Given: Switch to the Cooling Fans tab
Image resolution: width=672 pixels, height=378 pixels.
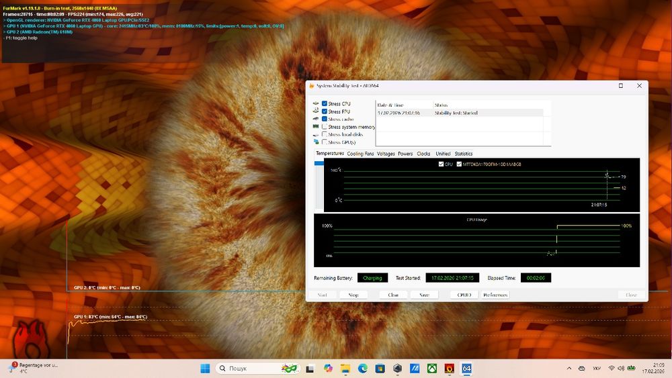Looking at the screenshot, I should 360,154.
